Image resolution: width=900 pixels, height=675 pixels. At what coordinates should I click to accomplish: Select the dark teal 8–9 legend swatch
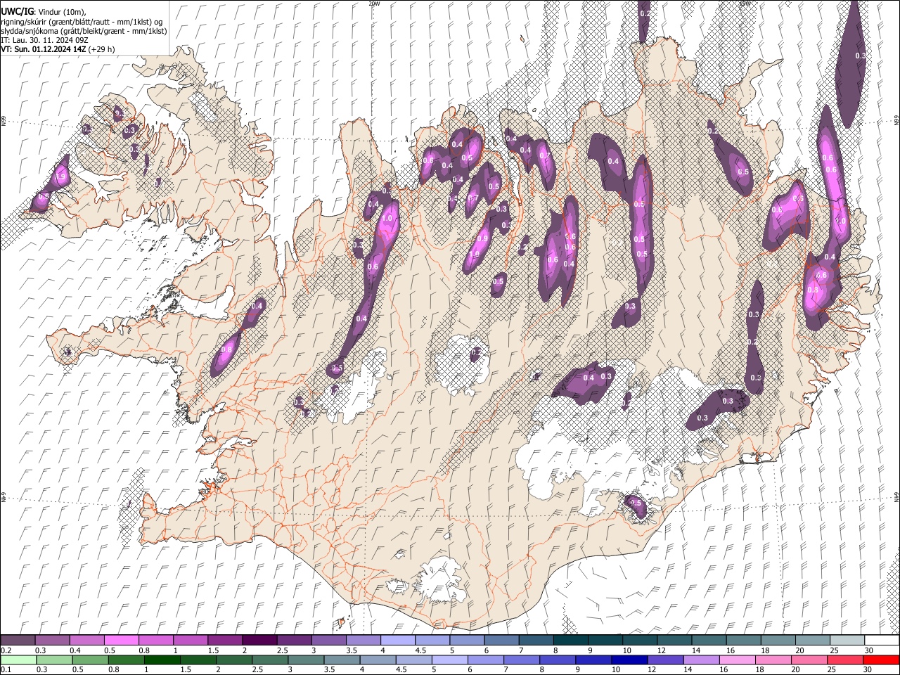point(570,641)
